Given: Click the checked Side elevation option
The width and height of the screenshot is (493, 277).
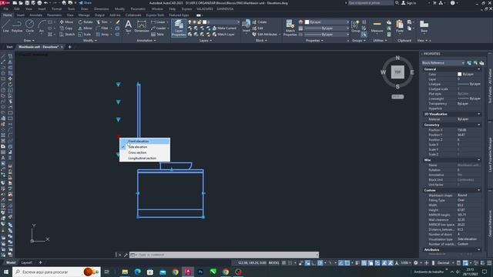Looking at the screenshot, I should (145, 147).
